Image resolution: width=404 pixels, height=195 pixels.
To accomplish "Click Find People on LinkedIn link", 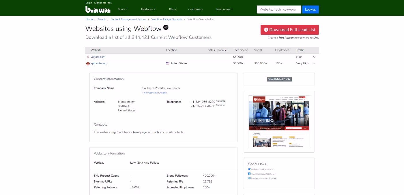I will click(155, 93).
